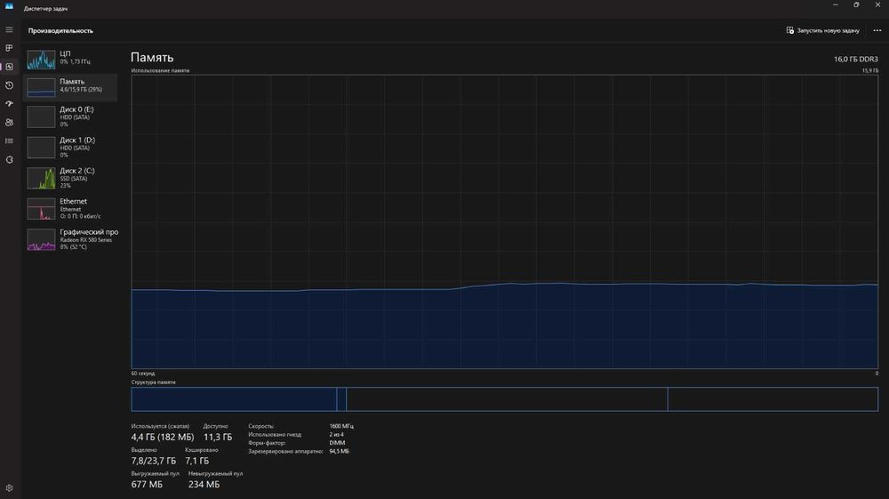Click Запустить новую задачу button
Screen dimensions: 889x499
[822, 30]
